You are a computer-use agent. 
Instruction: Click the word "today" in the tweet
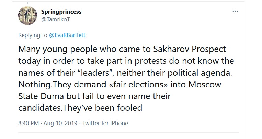coord(29,61)
